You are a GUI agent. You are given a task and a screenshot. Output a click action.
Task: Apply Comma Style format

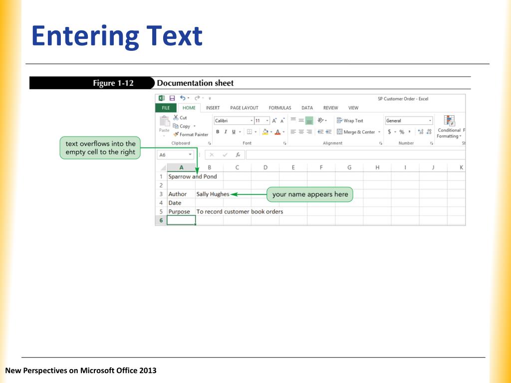pos(409,132)
